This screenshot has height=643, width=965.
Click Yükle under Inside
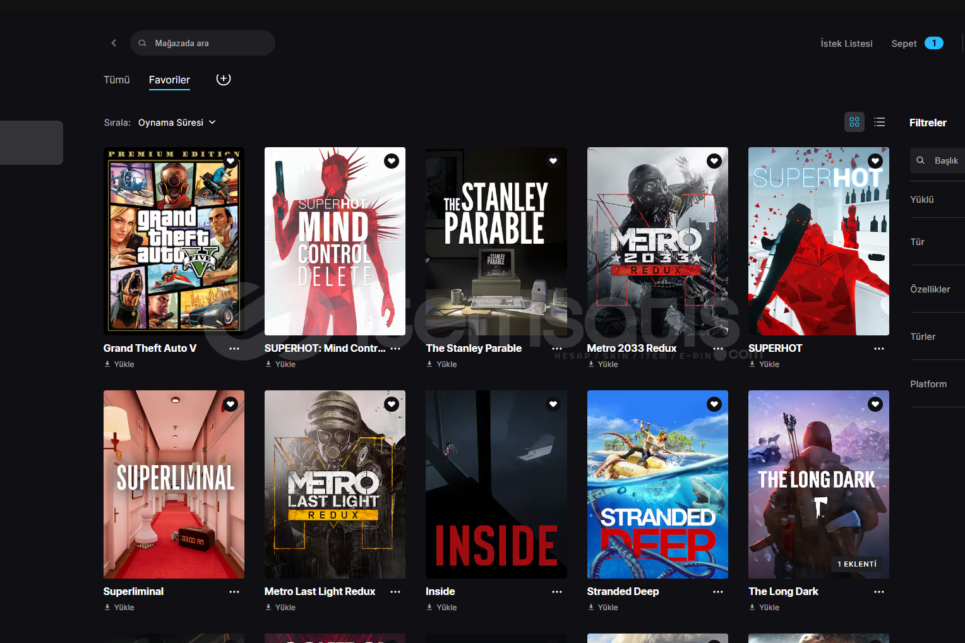tap(441, 608)
